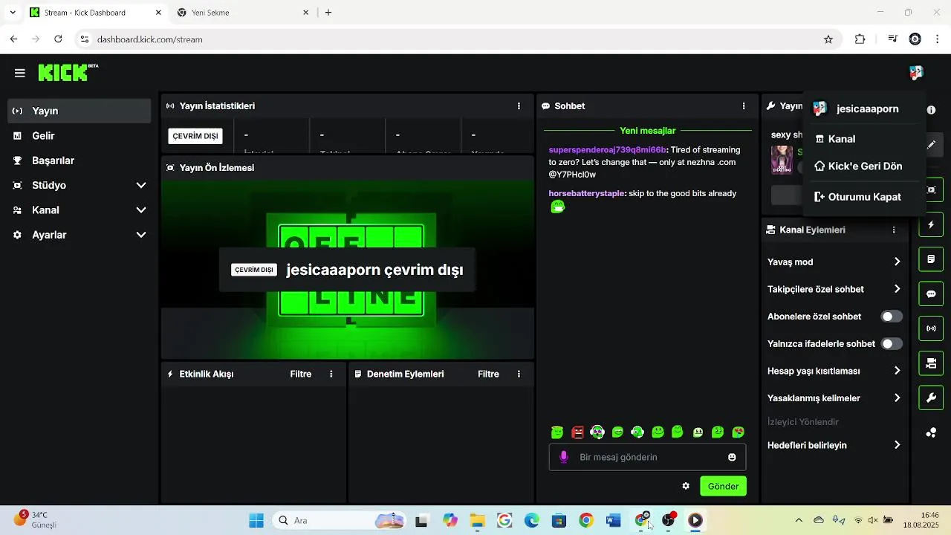Open the Sohbet panel three-dot menu
The image size is (951, 535).
tap(744, 106)
